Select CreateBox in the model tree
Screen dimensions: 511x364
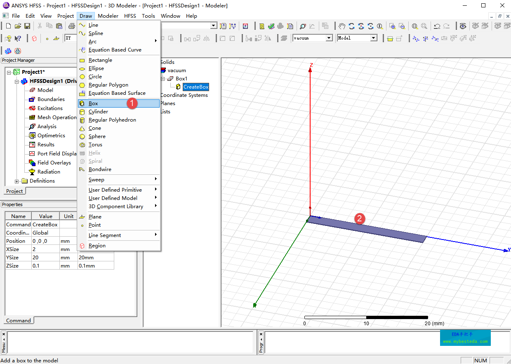[x=196, y=87]
